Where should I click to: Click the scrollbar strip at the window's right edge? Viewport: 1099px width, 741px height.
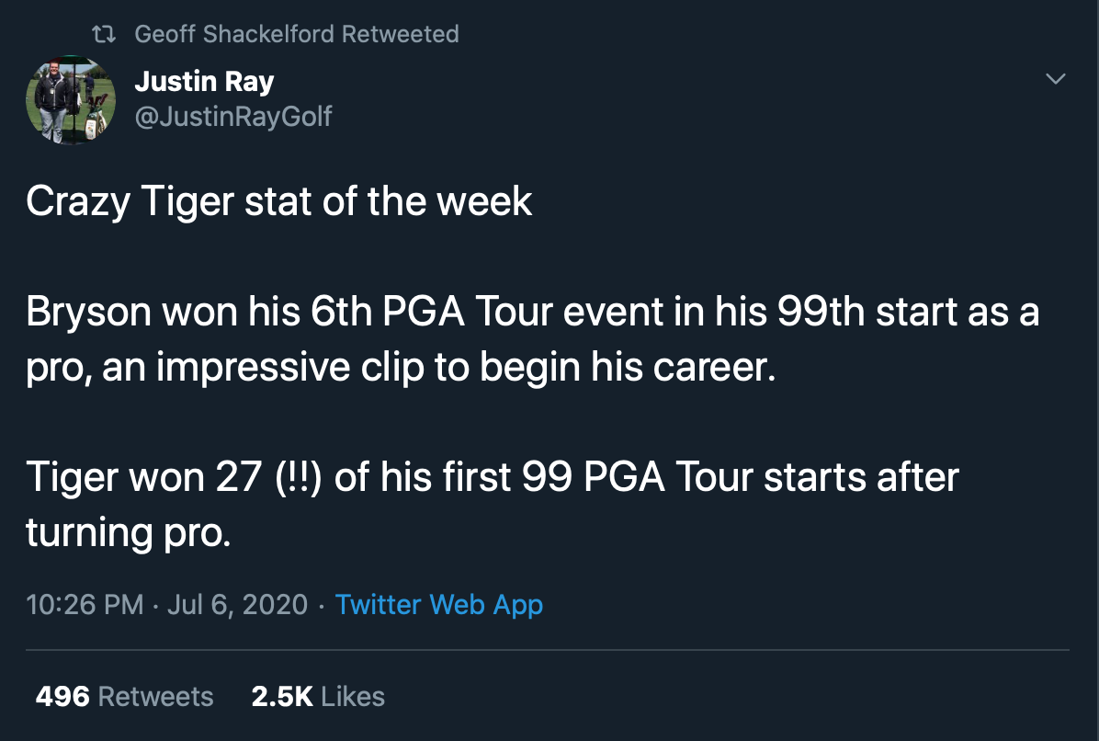click(x=1096, y=370)
